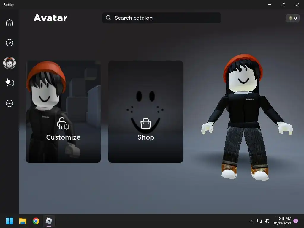304x228 pixels.
Task: Open the Shop card
Action: point(145,112)
